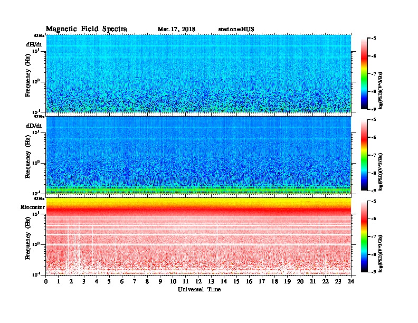This screenshot has width=418, height=323.
Task: Select the date text "Mar. 17, 2018"
Action: [176, 30]
